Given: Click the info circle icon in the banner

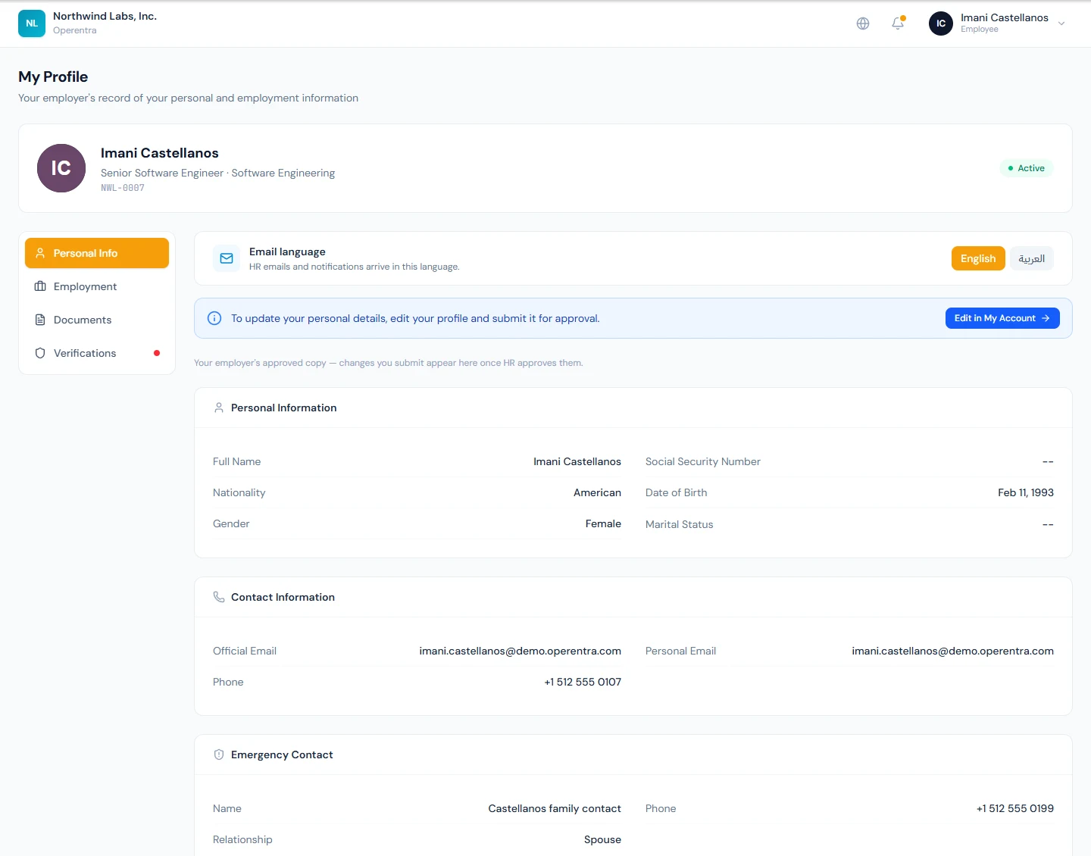Looking at the screenshot, I should pos(214,318).
